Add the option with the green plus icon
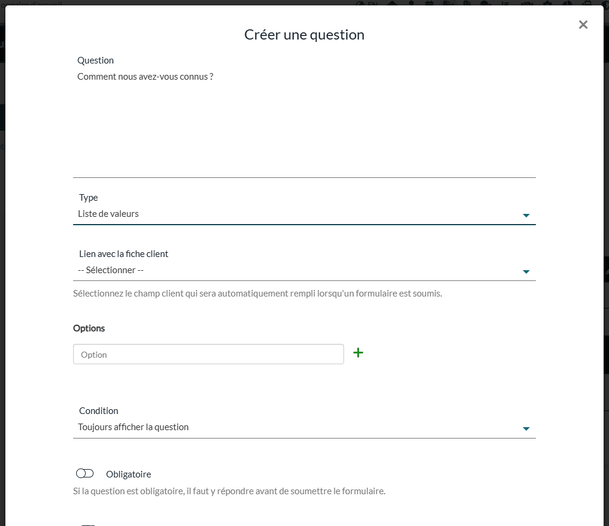 [x=358, y=353]
